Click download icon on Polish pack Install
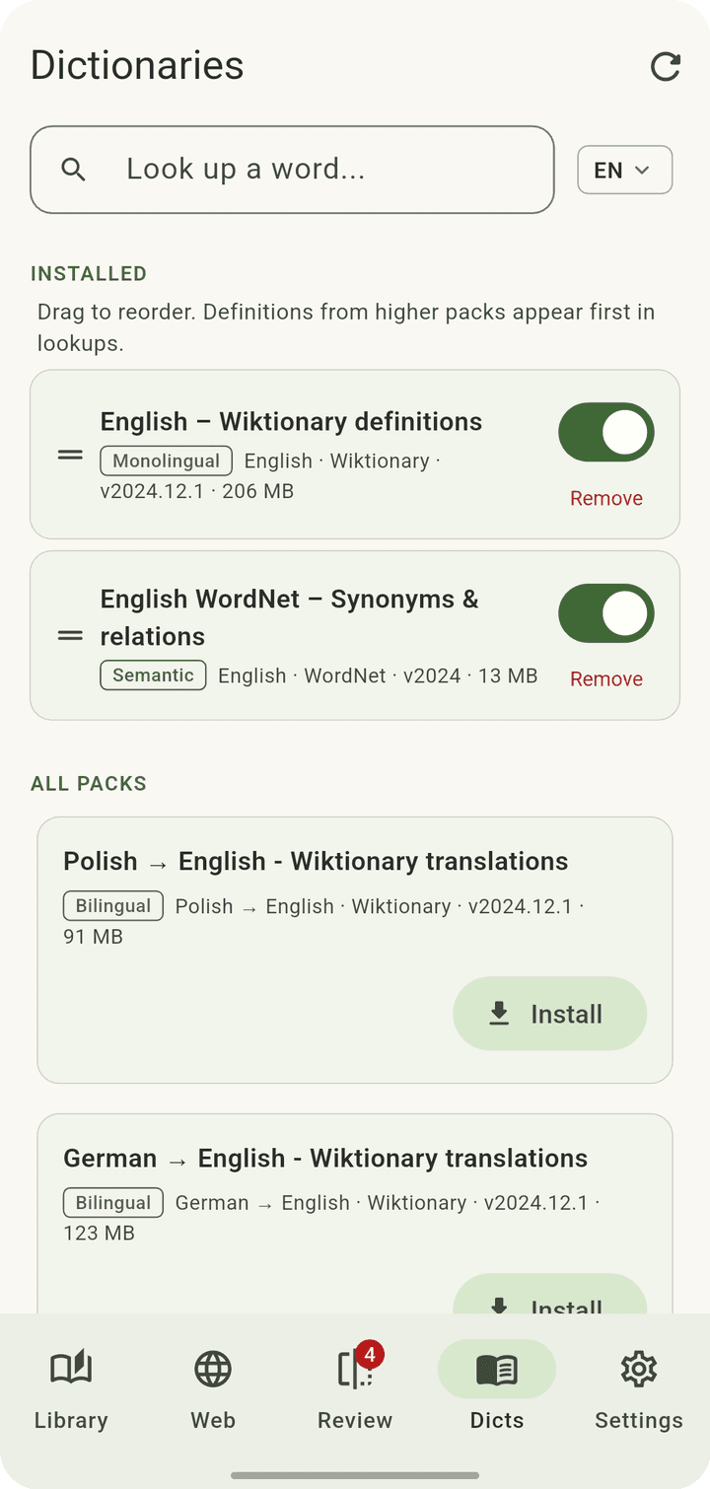This screenshot has height=1489, width=710. tap(500, 1014)
